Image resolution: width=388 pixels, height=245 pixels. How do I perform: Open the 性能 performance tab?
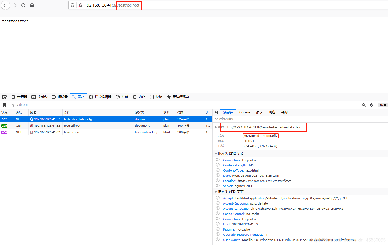[122, 97]
